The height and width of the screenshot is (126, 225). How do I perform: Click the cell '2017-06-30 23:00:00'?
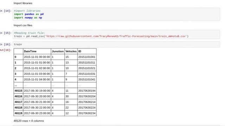click(x=37, y=113)
